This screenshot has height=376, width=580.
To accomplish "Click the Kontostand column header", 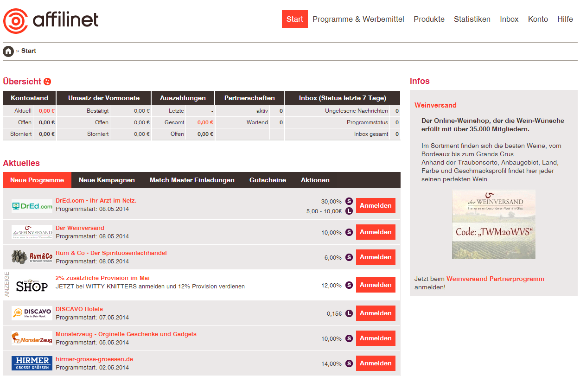I will click(29, 98).
